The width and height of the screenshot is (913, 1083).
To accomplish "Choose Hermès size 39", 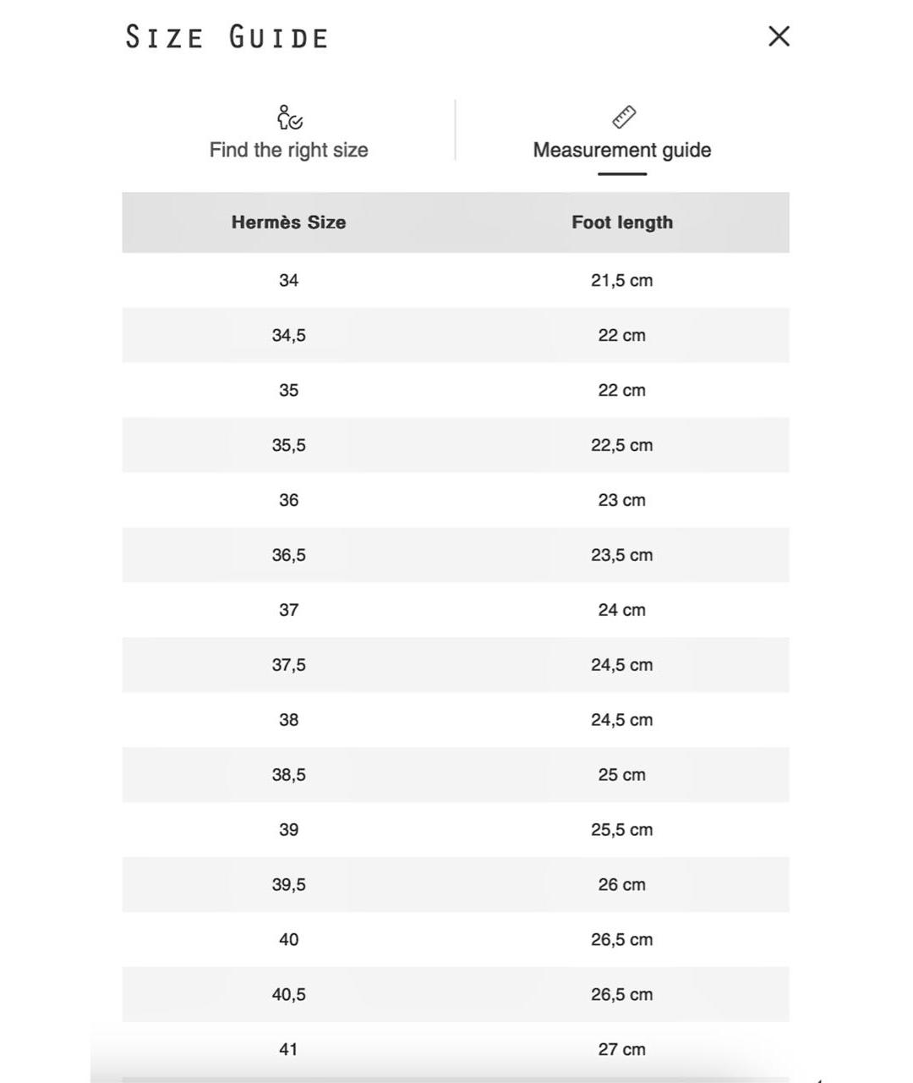I will click(288, 830).
